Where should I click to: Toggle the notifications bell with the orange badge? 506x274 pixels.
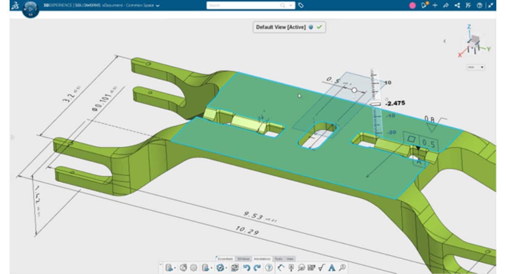(x=425, y=5)
